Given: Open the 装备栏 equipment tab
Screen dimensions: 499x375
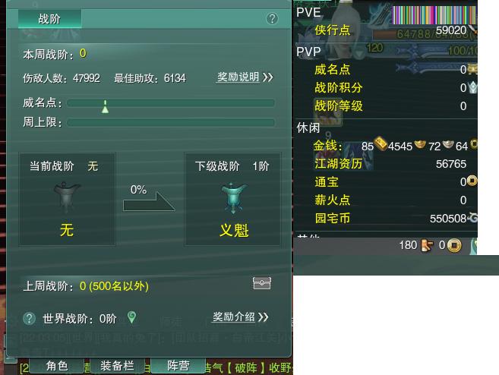Looking at the screenshot, I should point(118,365).
